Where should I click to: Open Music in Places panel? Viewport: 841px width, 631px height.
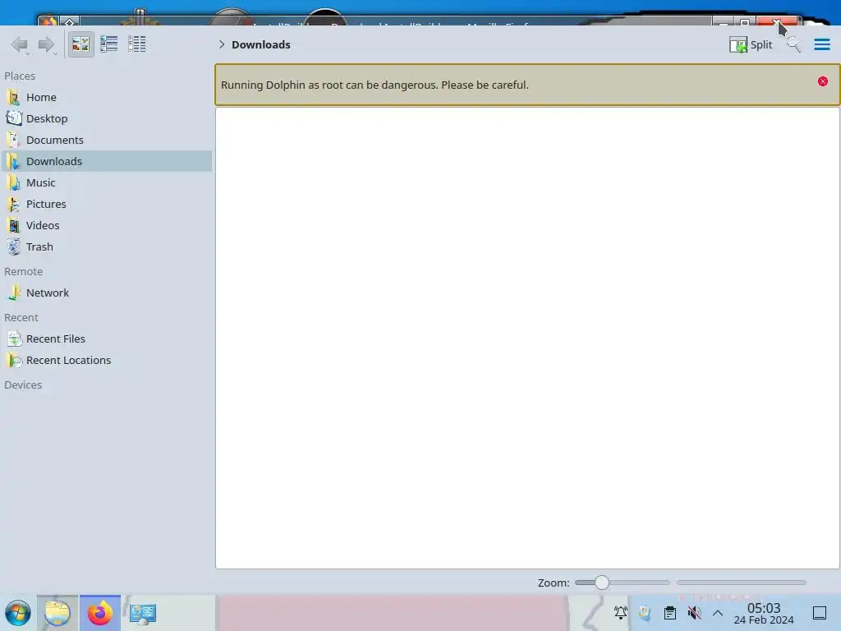(108, 183)
